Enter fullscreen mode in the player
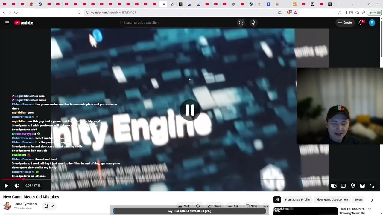 tap(372, 186)
